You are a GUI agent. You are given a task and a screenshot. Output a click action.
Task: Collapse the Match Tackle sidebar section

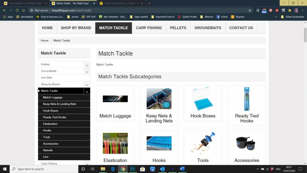pyautogui.click(x=87, y=92)
